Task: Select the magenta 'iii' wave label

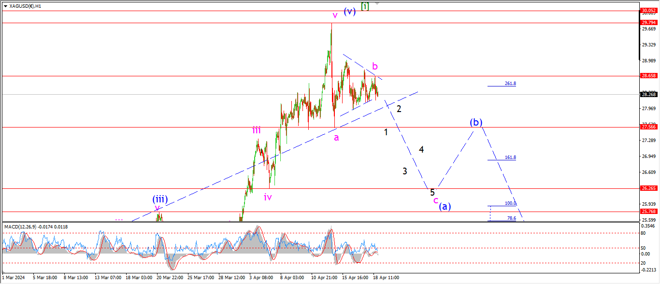Action: [256, 129]
